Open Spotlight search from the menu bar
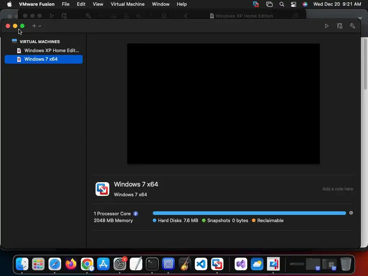 coord(282,4)
